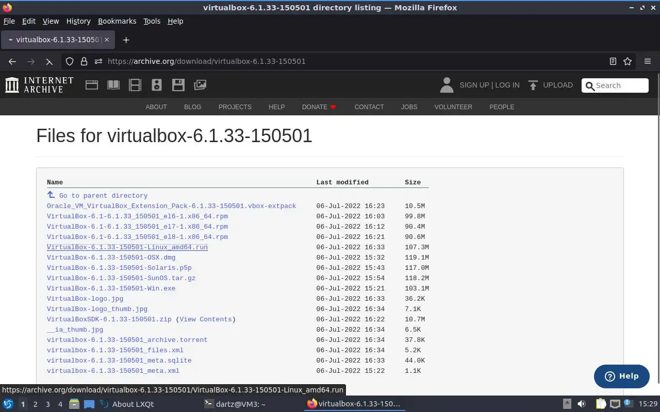Open the network tray icon
This screenshot has width=660, height=412.
click(x=615, y=404)
